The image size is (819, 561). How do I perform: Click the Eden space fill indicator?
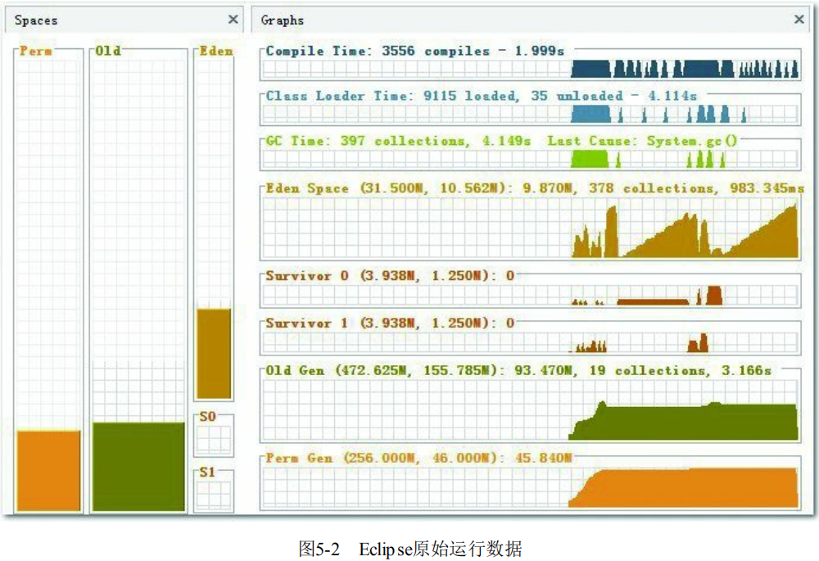pyautogui.click(x=215, y=352)
